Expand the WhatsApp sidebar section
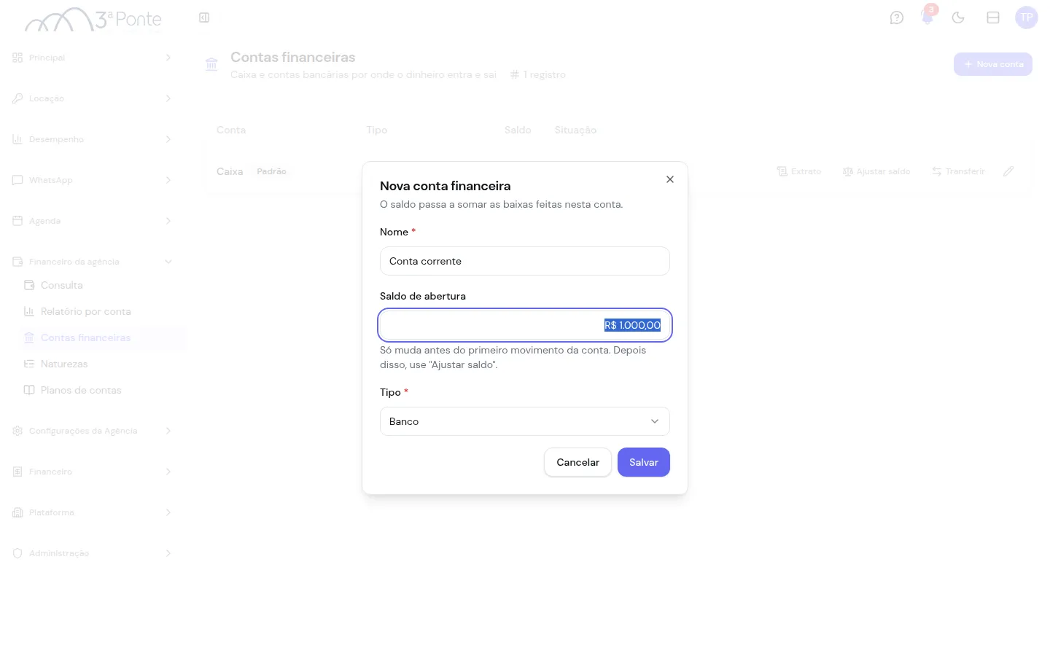Image resolution: width=1050 pixels, height=656 pixels. click(x=93, y=180)
